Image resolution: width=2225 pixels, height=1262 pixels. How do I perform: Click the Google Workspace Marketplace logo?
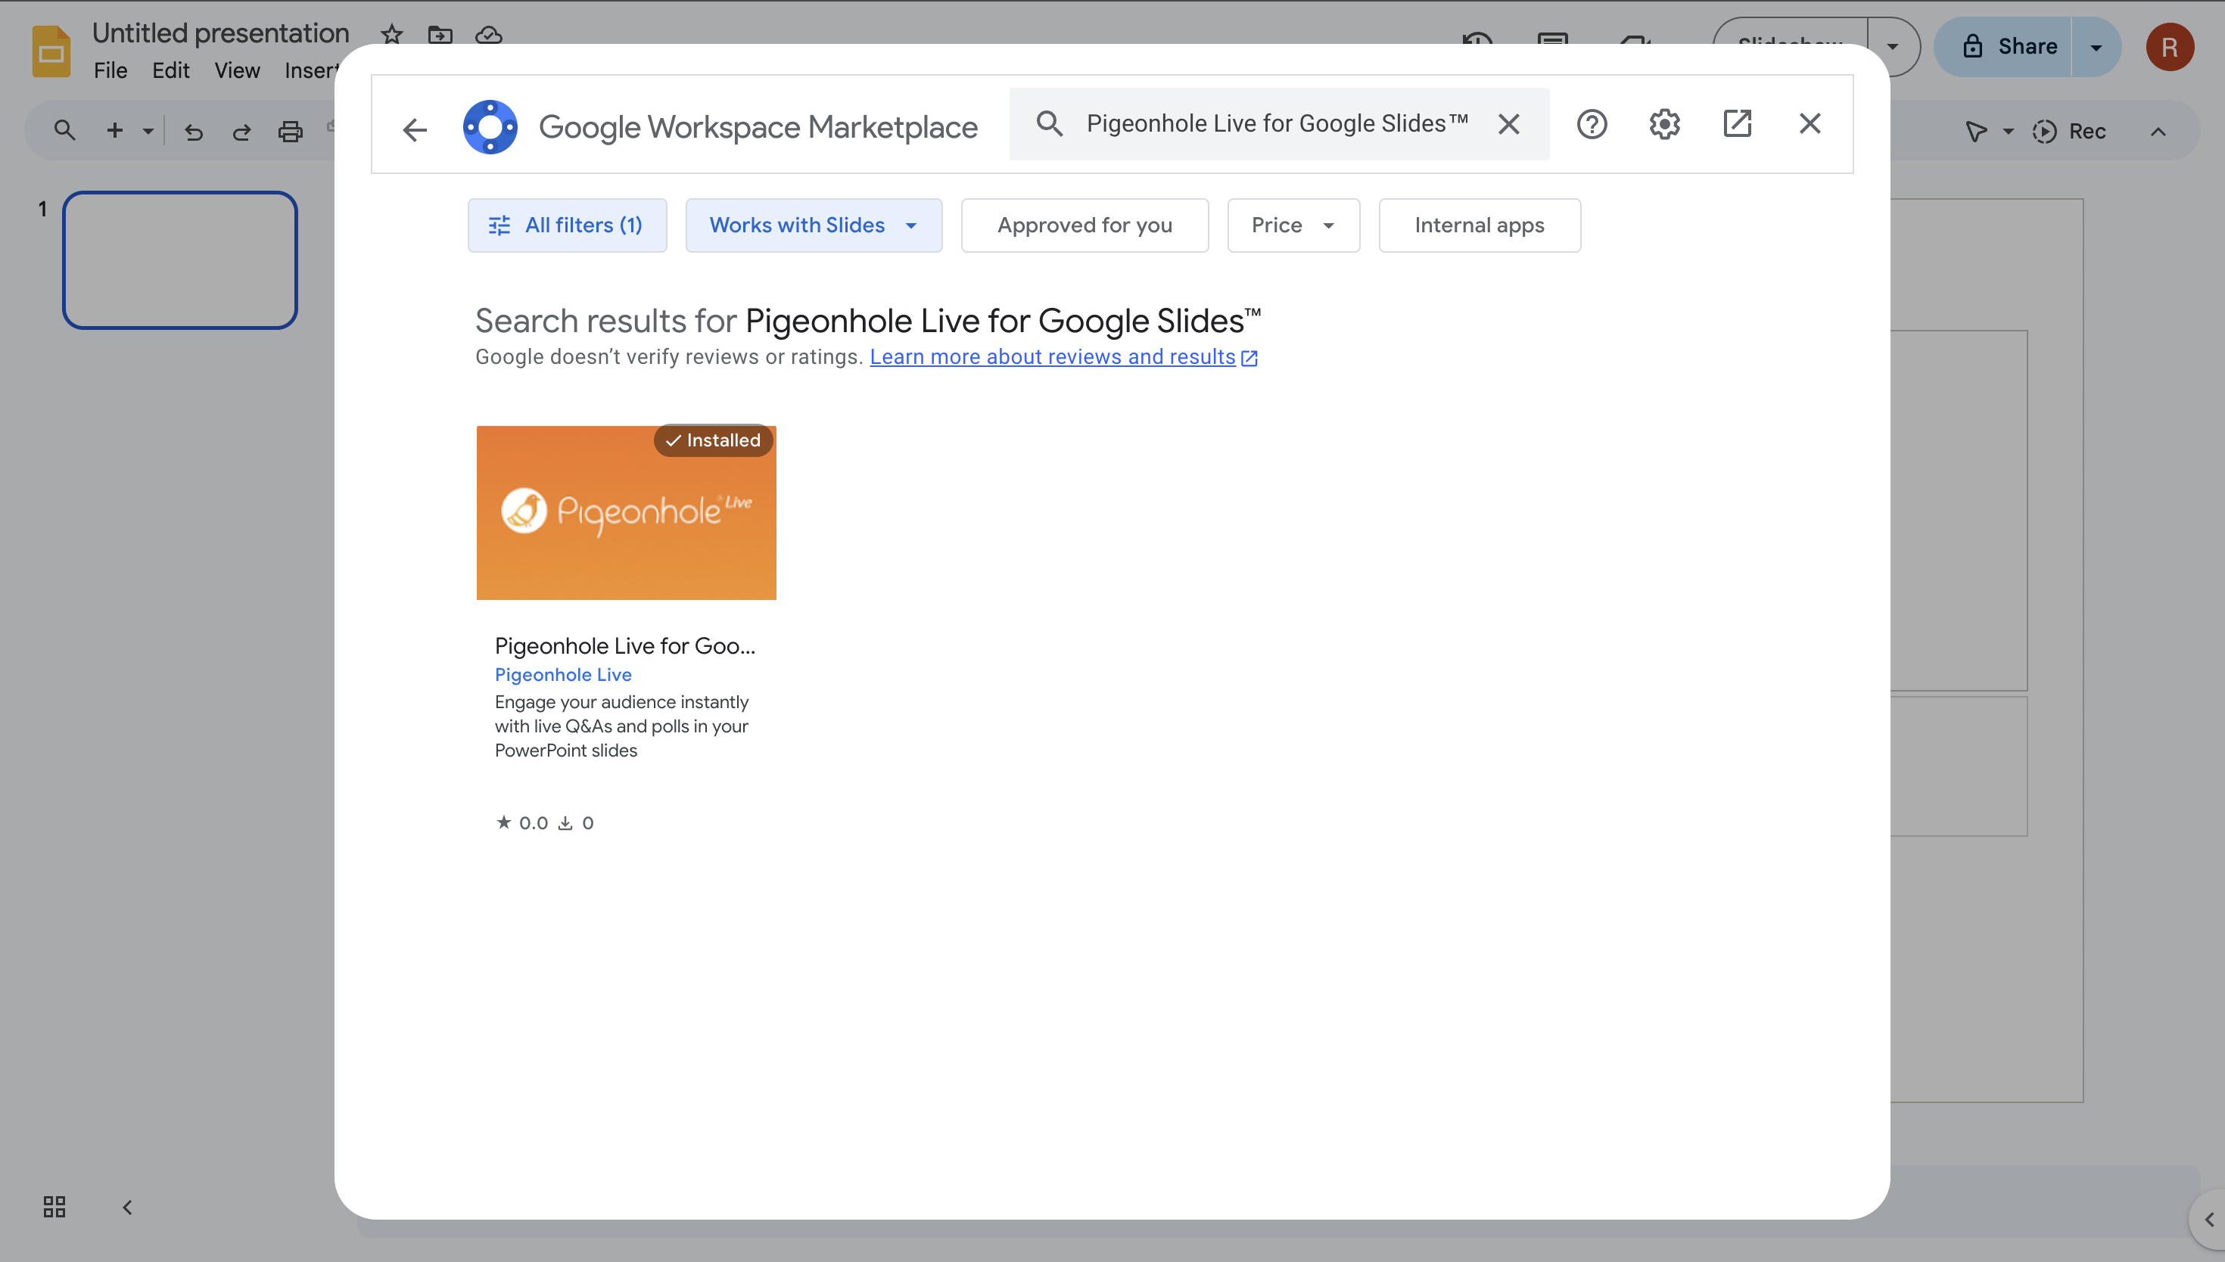click(490, 126)
